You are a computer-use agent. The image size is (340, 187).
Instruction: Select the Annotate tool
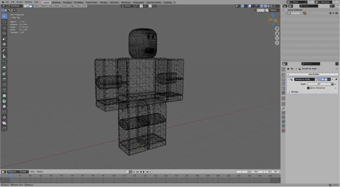click(x=4, y=50)
